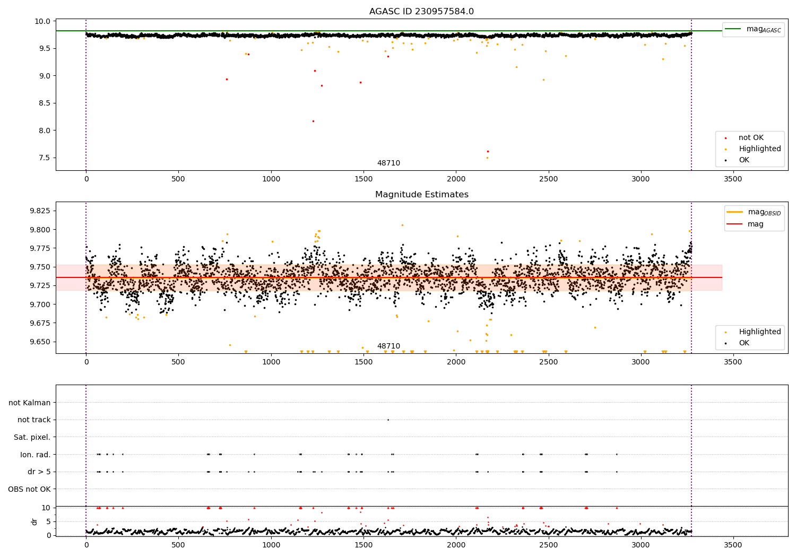
Task: Click the "Ion. rad." row label
Action: 36,455
